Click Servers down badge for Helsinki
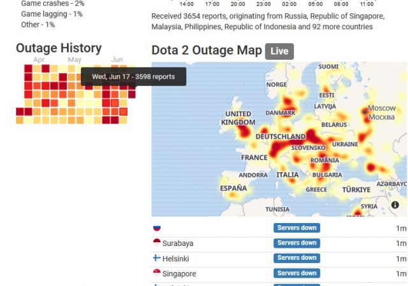This screenshot has height=286, width=408. tap(296, 258)
